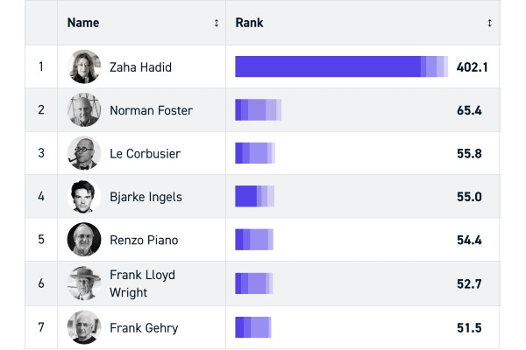This screenshot has width=526, height=350.
Task: Click Zaha Hadid's rank bar
Action: coord(341,66)
